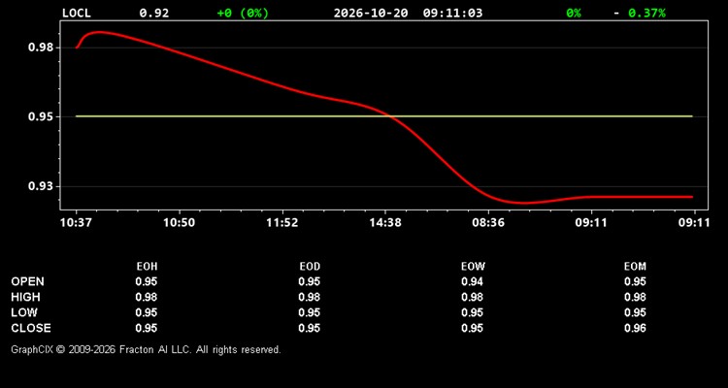Click the LOCL ticker symbol in the header
Viewport: 728px width, 388px height.
(x=77, y=13)
